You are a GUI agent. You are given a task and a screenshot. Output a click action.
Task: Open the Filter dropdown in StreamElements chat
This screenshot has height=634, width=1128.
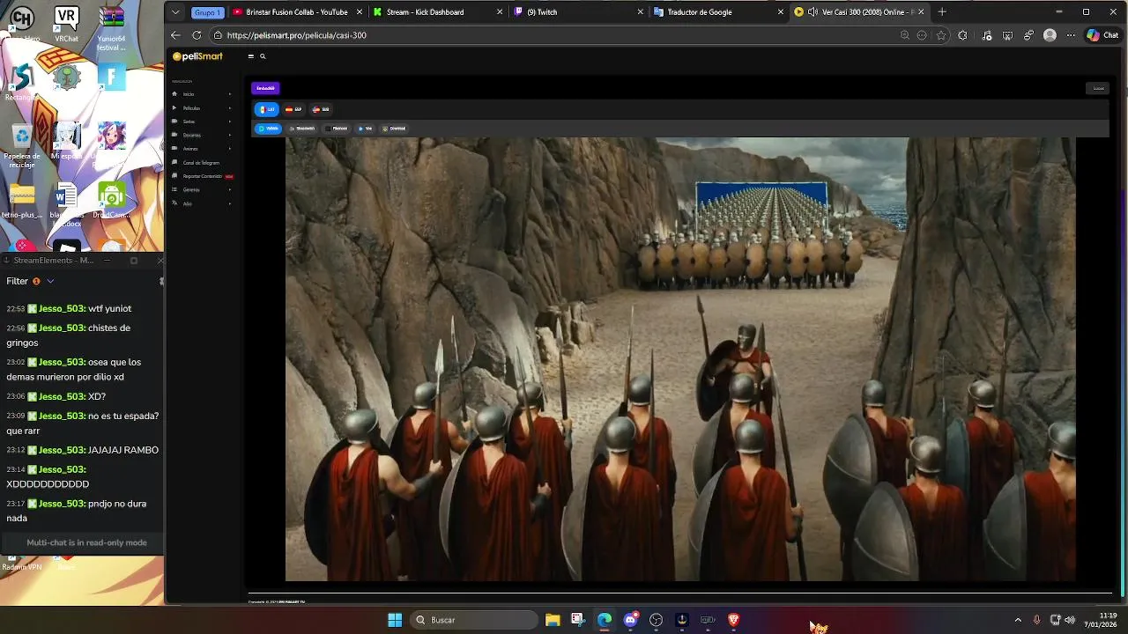click(x=30, y=281)
